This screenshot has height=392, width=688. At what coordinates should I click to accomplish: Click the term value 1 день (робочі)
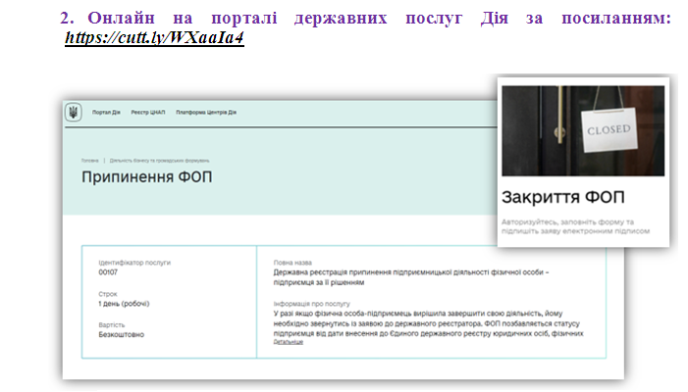[x=124, y=304]
